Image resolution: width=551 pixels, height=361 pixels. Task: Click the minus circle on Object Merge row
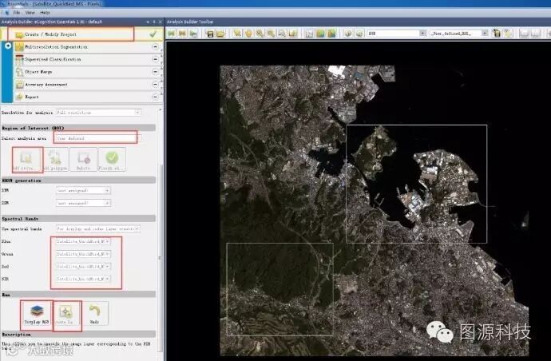(x=155, y=72)
